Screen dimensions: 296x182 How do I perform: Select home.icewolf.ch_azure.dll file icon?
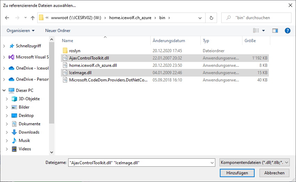pos(65,65)
